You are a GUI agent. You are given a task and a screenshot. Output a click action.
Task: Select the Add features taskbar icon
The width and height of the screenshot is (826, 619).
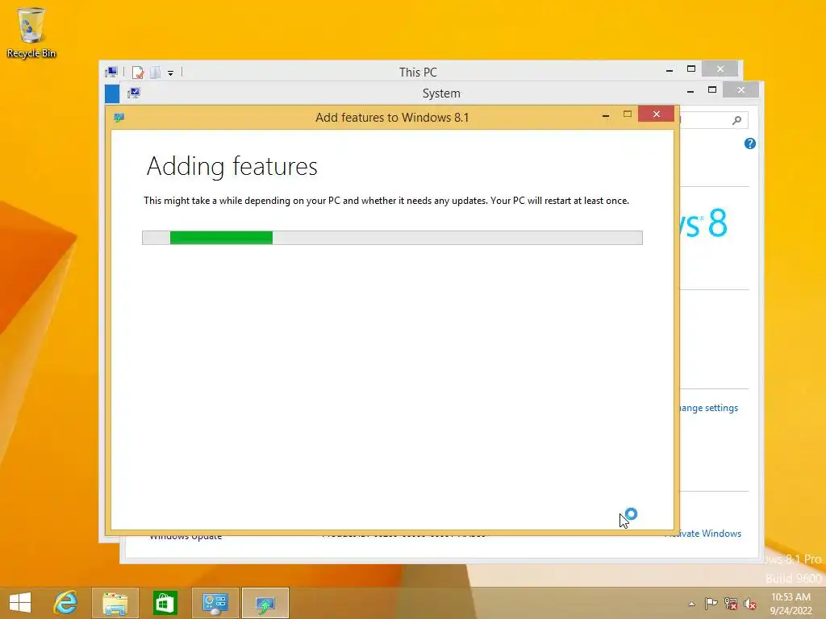pos(265,603)
